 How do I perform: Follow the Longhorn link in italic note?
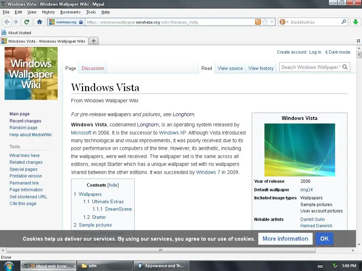coord(183,115)
